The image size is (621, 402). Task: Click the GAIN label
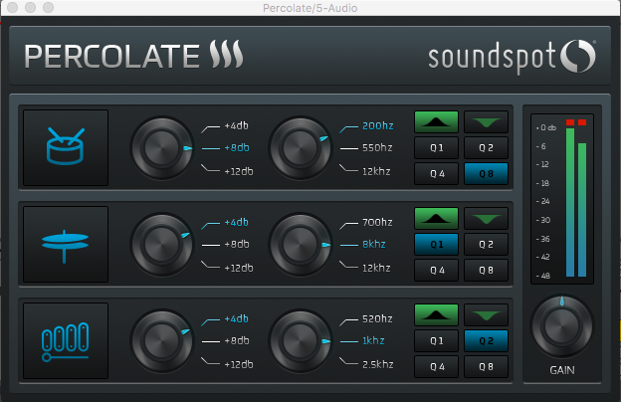[x=562, y=370]
